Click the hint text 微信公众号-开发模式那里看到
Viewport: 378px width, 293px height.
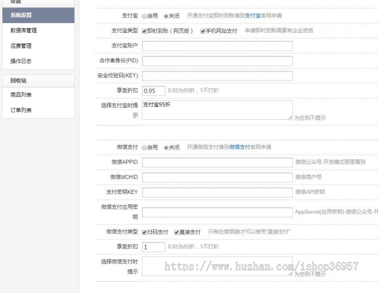point(330,162)
